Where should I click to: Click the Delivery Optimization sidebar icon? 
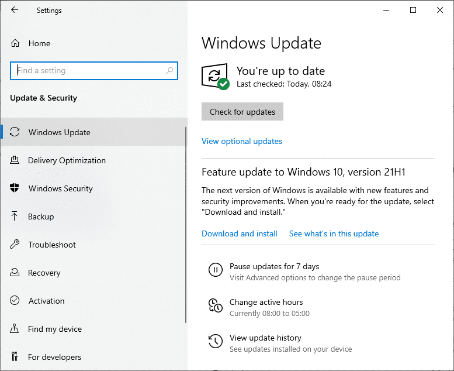pos(15,160)
